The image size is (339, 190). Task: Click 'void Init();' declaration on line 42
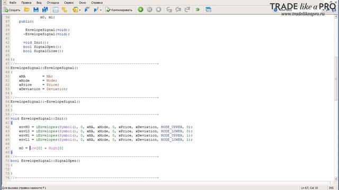(36, 43)
